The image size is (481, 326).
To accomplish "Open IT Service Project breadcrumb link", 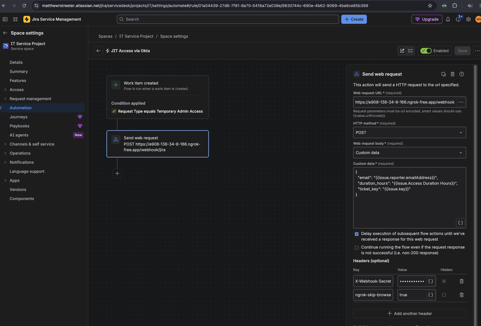I will [136, 37].
